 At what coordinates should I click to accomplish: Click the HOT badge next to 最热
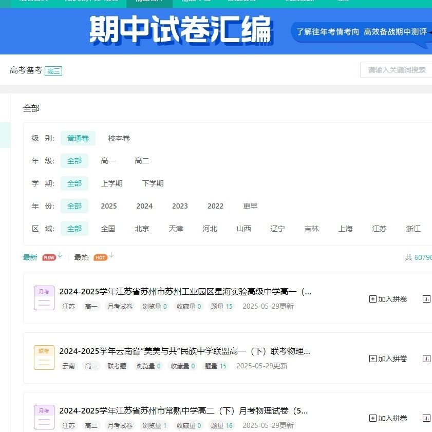coord(100,257)
